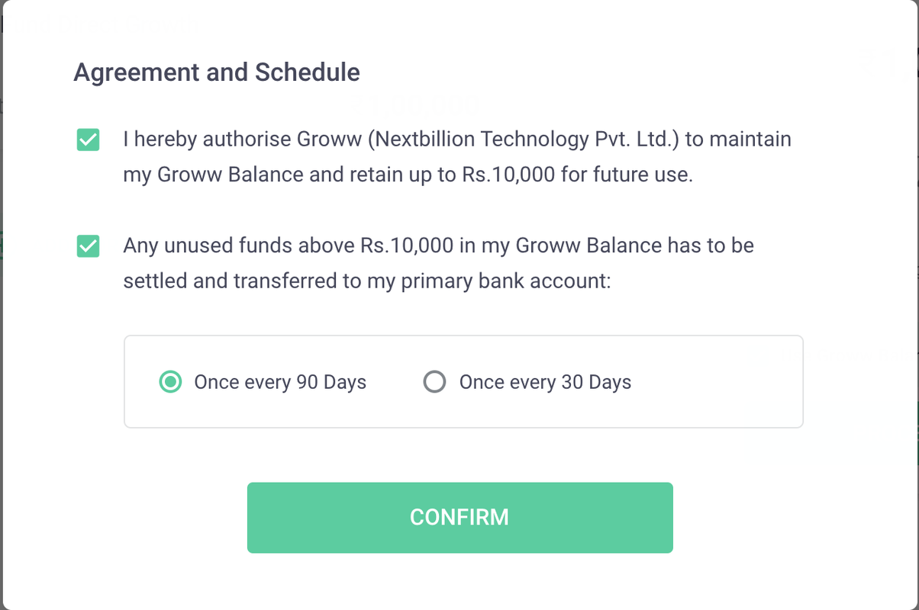The image size is (919, 610).
Task: Click the "retain up to Rs.10,000 for future use" line
Action: [x=408, y=175]
